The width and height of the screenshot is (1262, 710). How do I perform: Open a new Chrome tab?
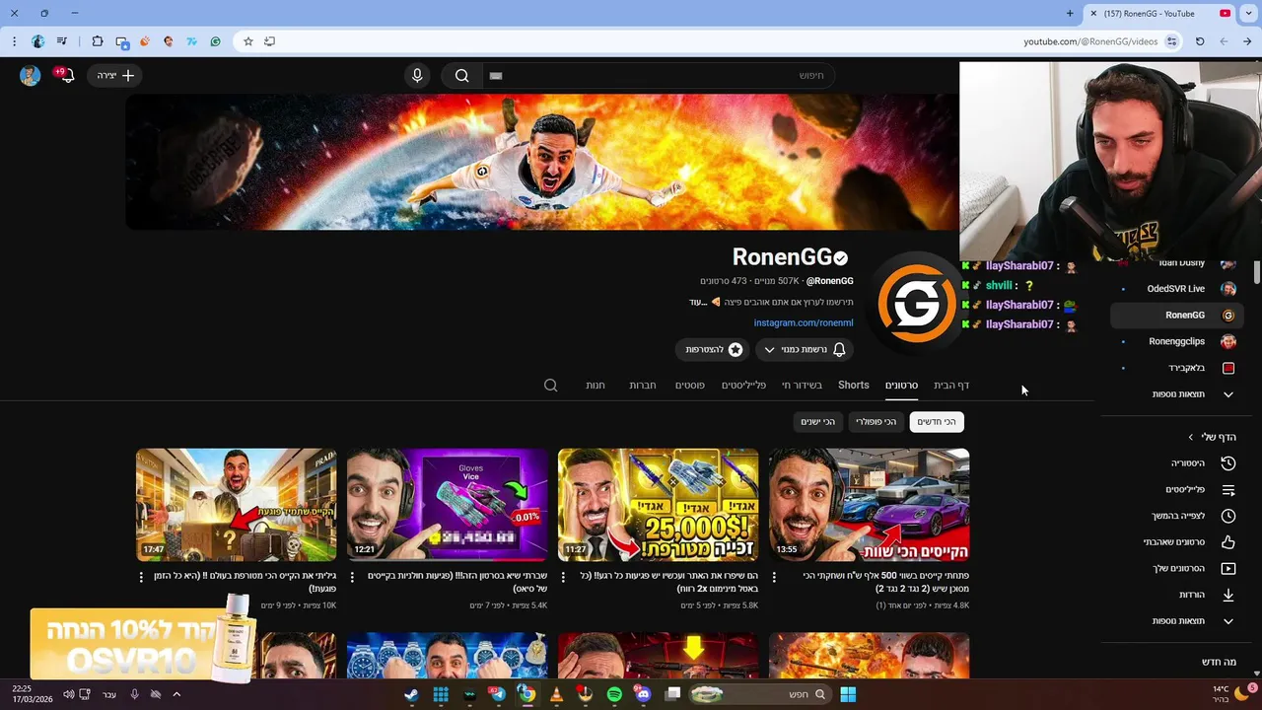pyautogui.click(x=1070, y=14)
